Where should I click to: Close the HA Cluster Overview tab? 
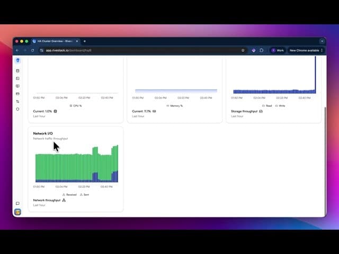77,41
